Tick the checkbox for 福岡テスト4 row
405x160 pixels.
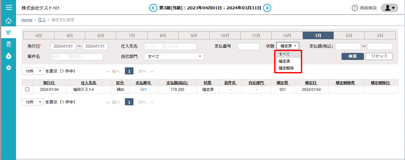27,90
